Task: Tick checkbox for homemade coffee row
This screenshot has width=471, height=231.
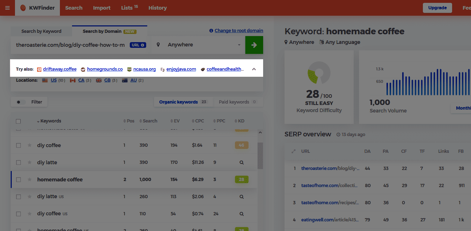Action: (19, 180)
